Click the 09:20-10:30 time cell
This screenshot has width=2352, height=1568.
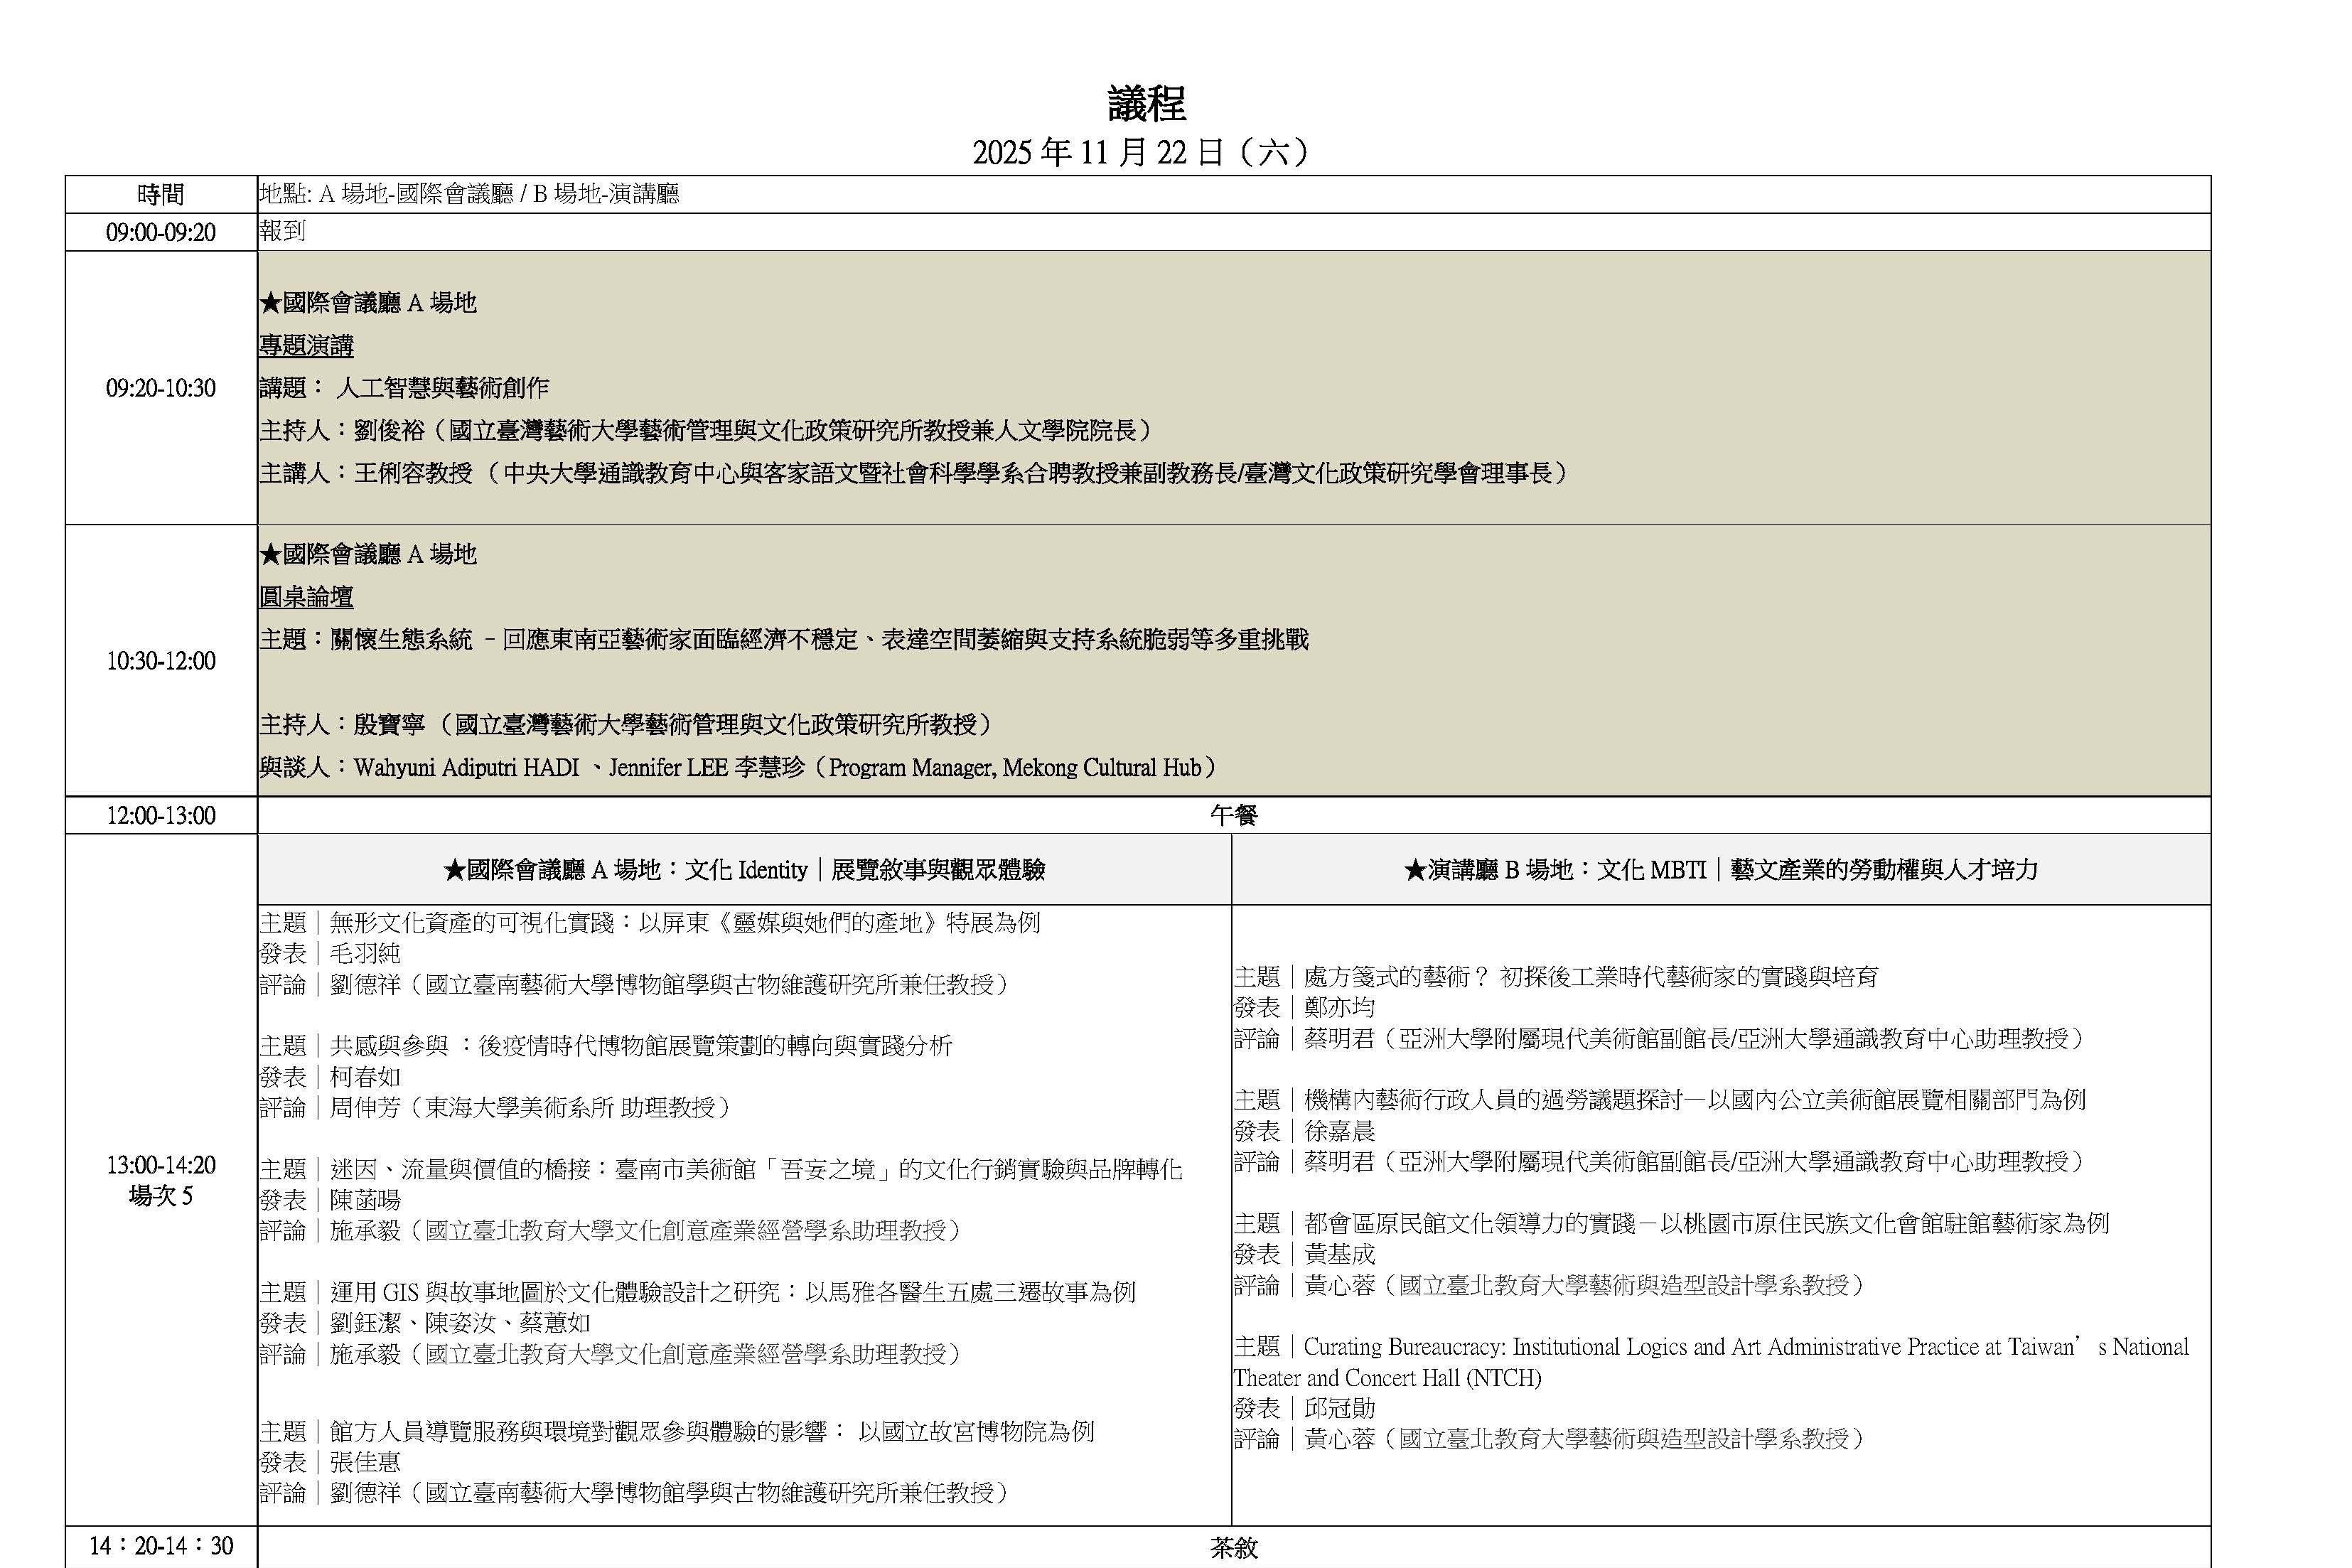click(161, 388)
